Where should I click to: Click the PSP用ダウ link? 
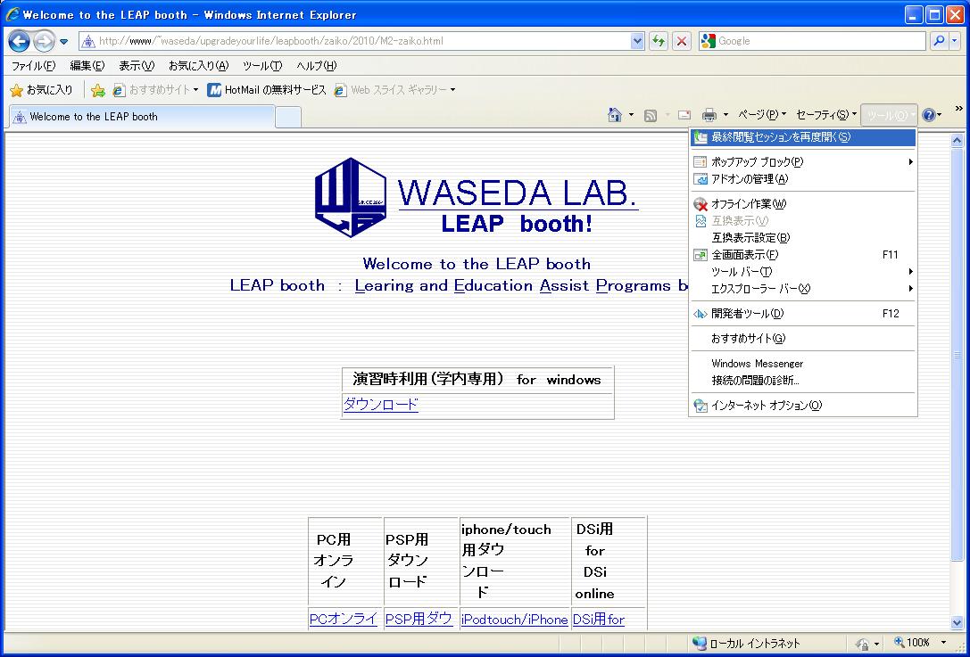pos(419,620)
